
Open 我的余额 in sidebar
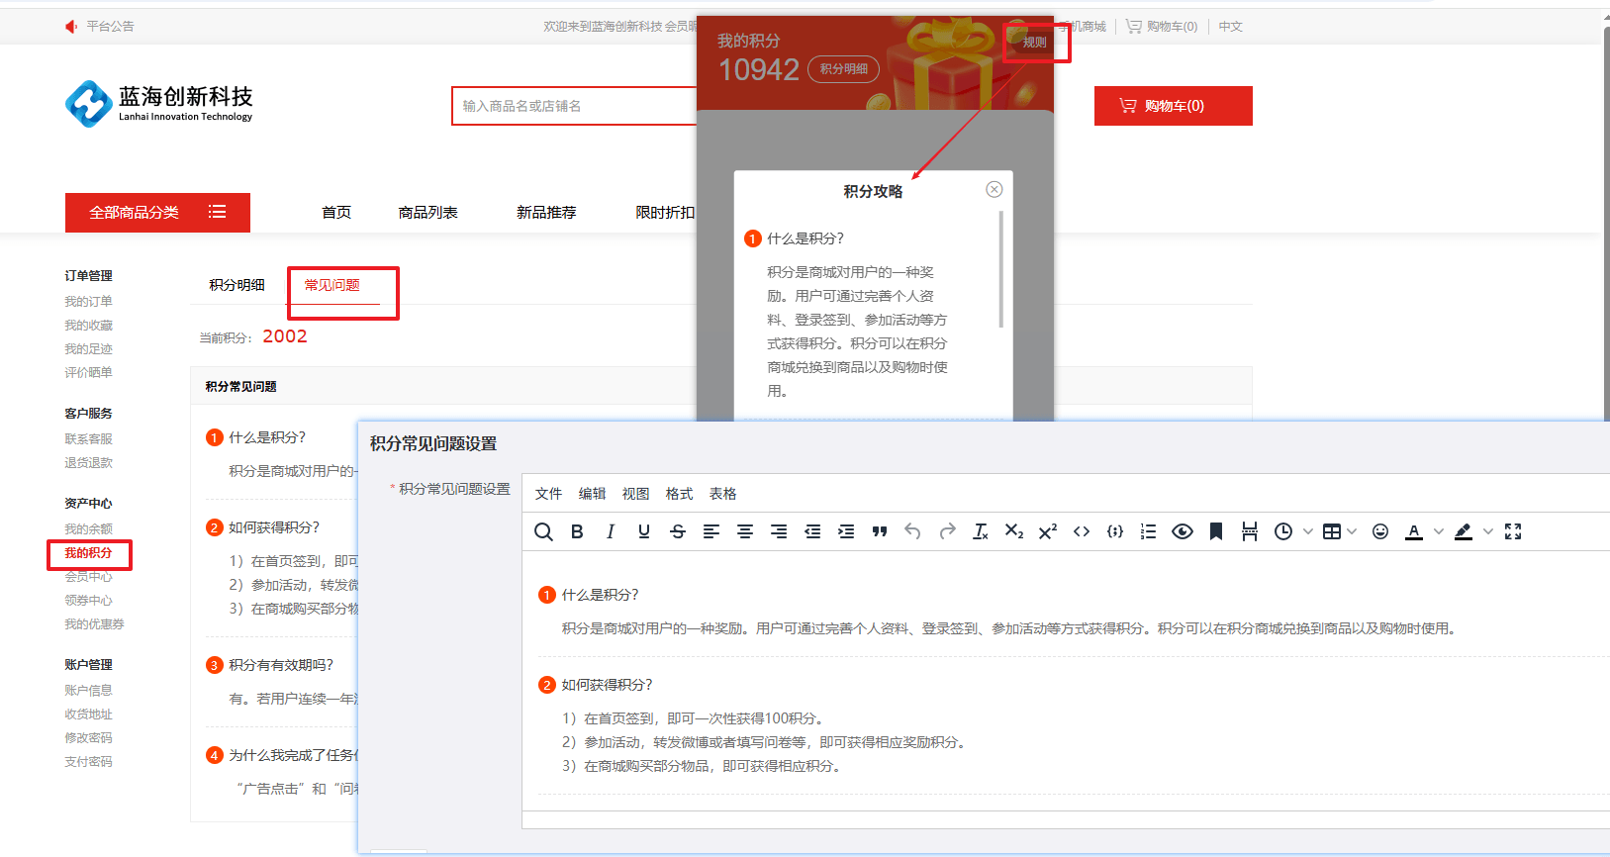[88, 529]
